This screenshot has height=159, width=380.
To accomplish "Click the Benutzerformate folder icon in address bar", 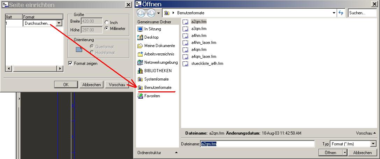I will [x=166, y=13].
